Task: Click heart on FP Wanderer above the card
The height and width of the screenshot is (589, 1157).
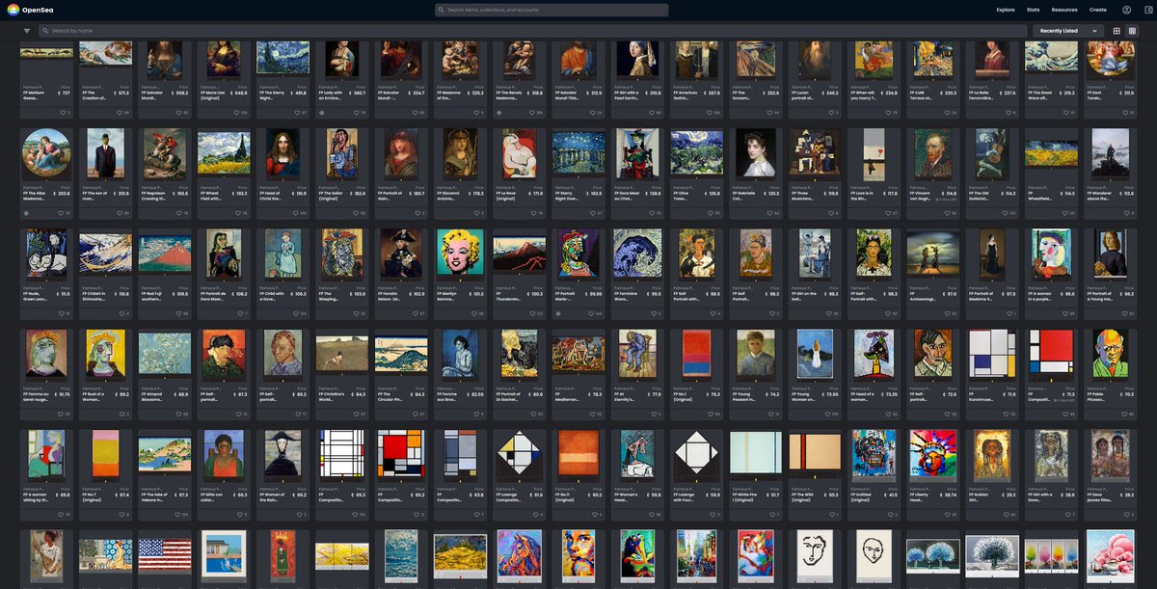Action: [1126, 213]
